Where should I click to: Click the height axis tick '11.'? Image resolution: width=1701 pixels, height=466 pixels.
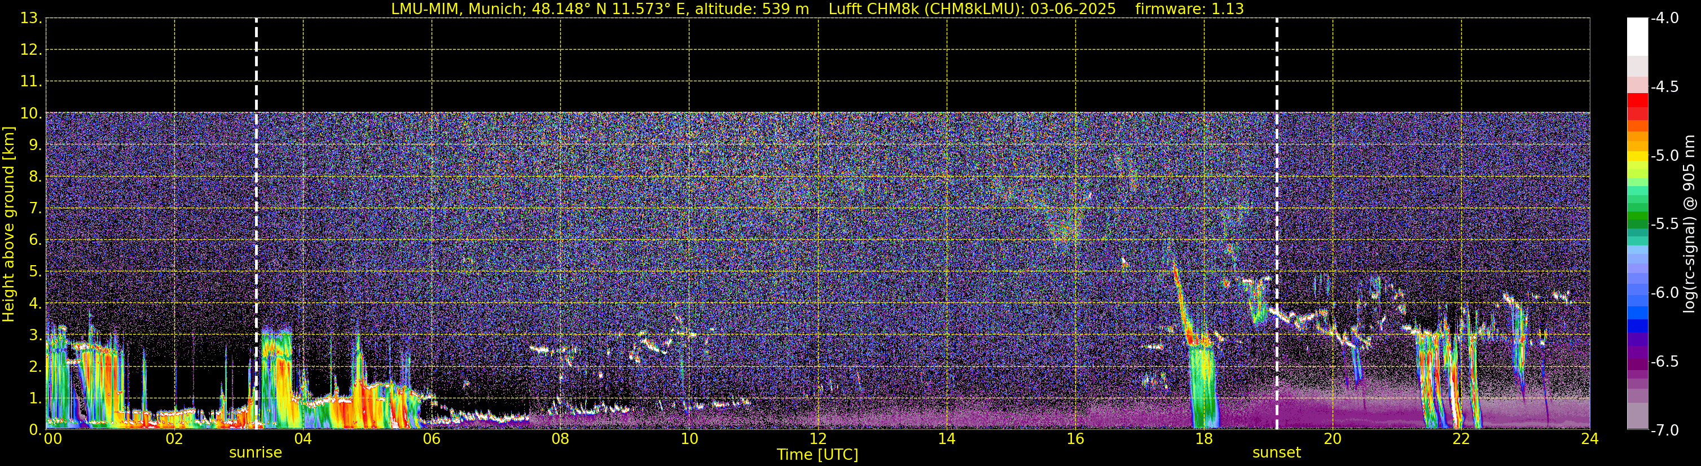pos(31,82)
